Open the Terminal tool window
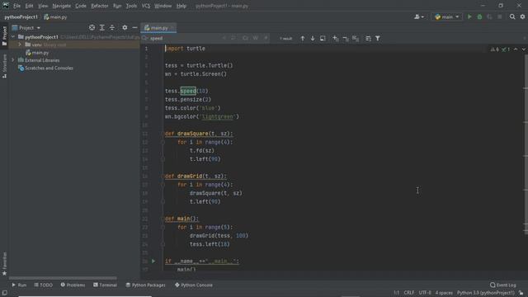528x297 pixels. point(105,285)
